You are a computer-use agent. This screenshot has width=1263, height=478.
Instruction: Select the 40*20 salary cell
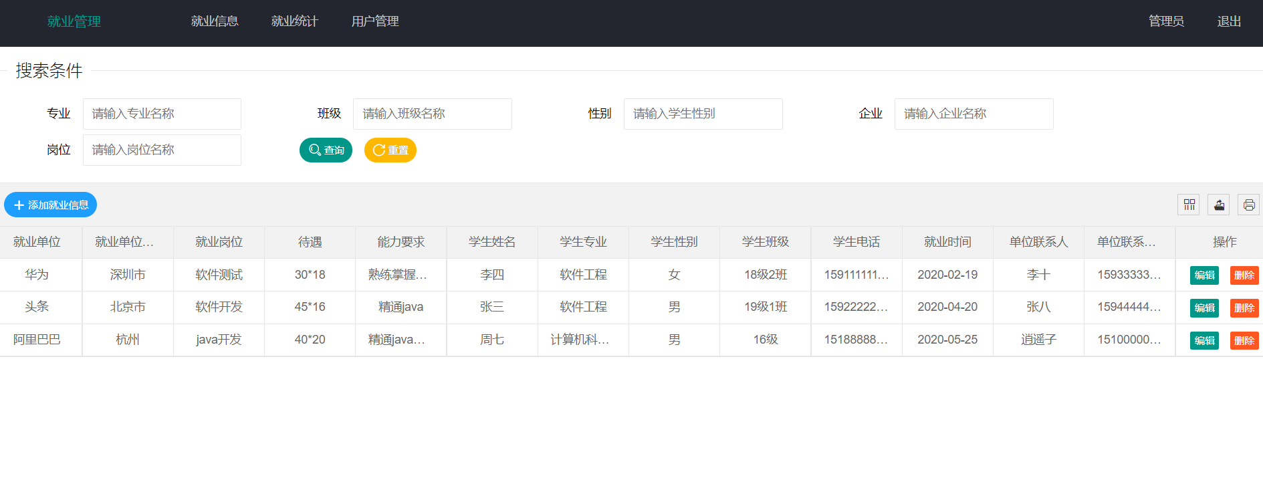pos(310,340)
